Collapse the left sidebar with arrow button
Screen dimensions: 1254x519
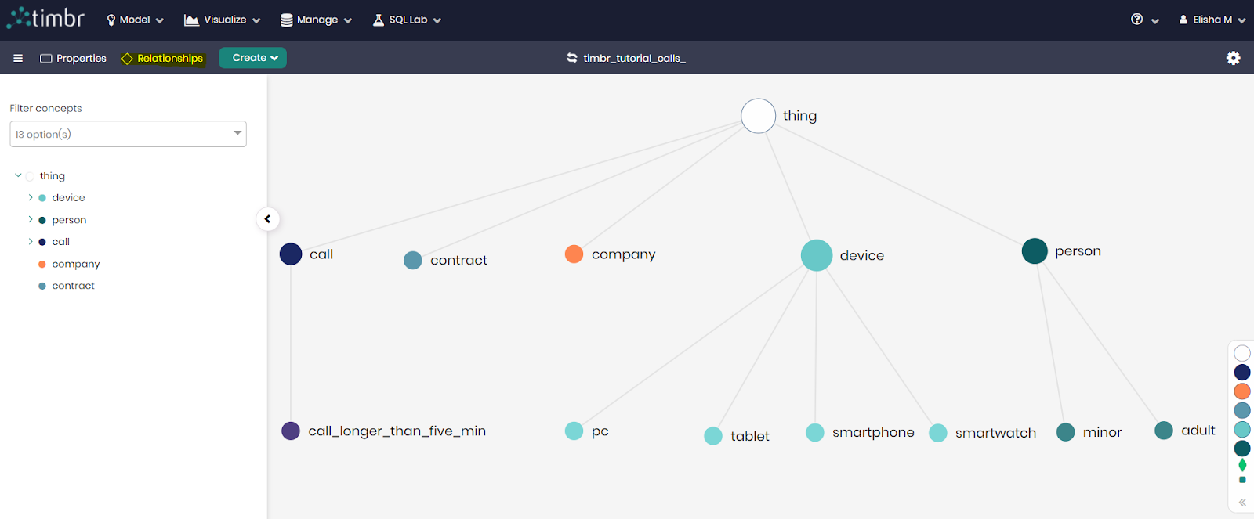(267, 219)
